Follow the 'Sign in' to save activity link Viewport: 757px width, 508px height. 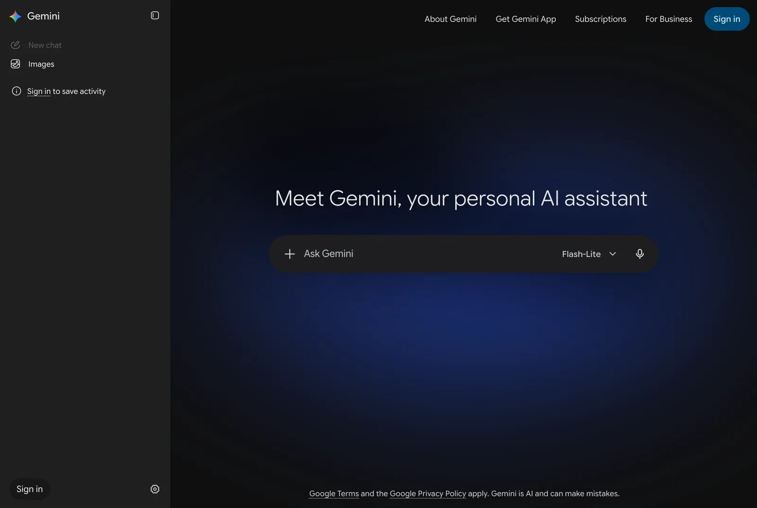click(x=39, y=91)
